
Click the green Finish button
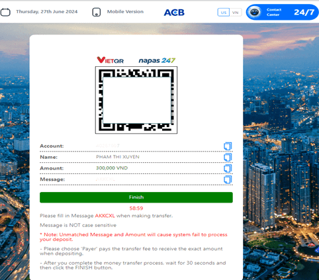(136, 197)
